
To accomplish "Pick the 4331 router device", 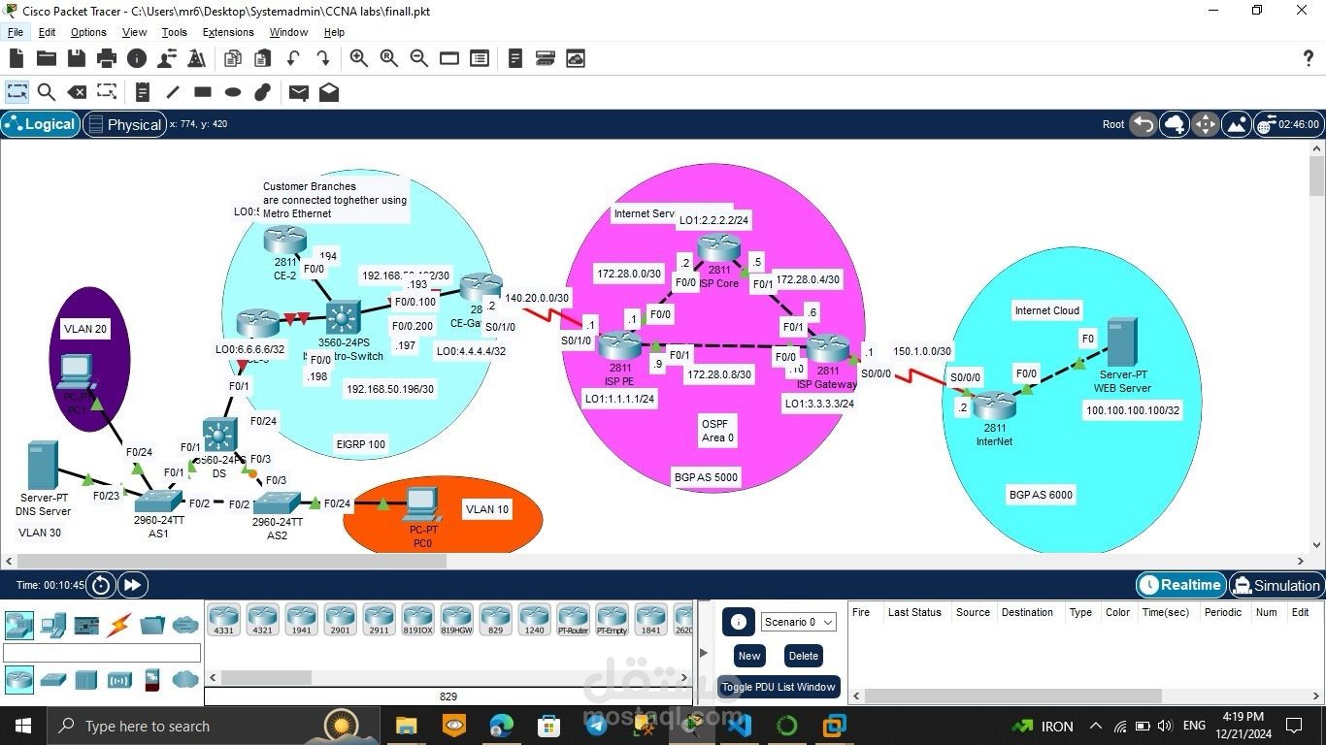I will pos(223,620).
